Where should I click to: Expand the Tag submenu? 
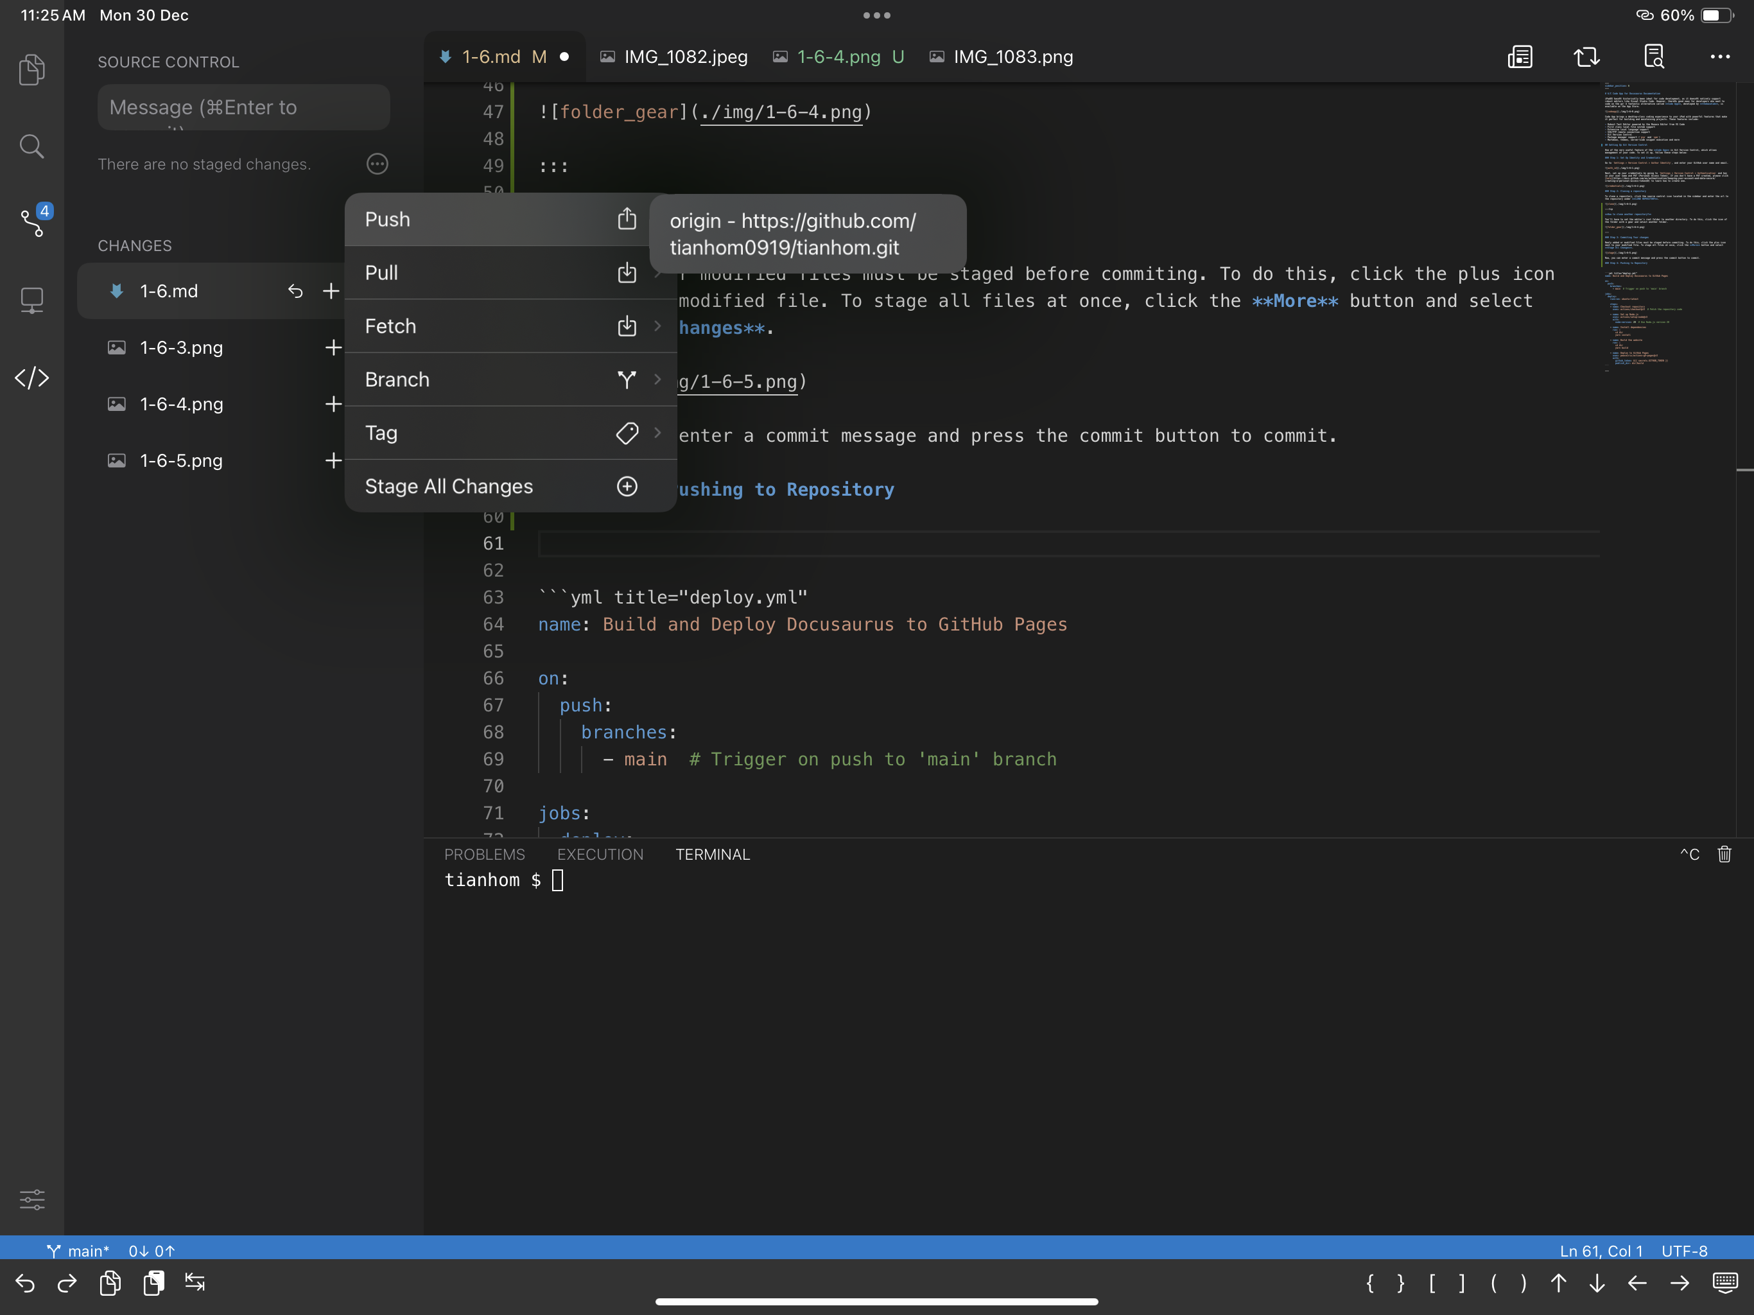point(510,433)
